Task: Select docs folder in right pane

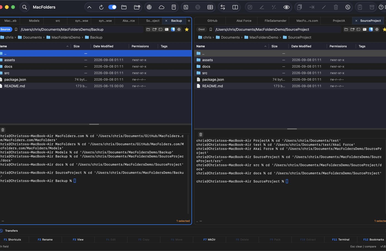Action: point(290,67)
